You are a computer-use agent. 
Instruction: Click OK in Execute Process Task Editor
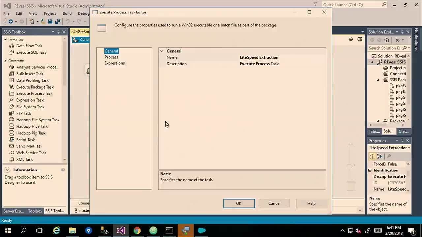239,203
